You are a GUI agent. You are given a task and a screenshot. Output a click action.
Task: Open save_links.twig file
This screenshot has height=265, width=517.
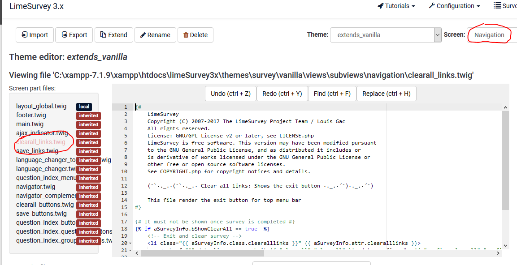click(37, 151)
